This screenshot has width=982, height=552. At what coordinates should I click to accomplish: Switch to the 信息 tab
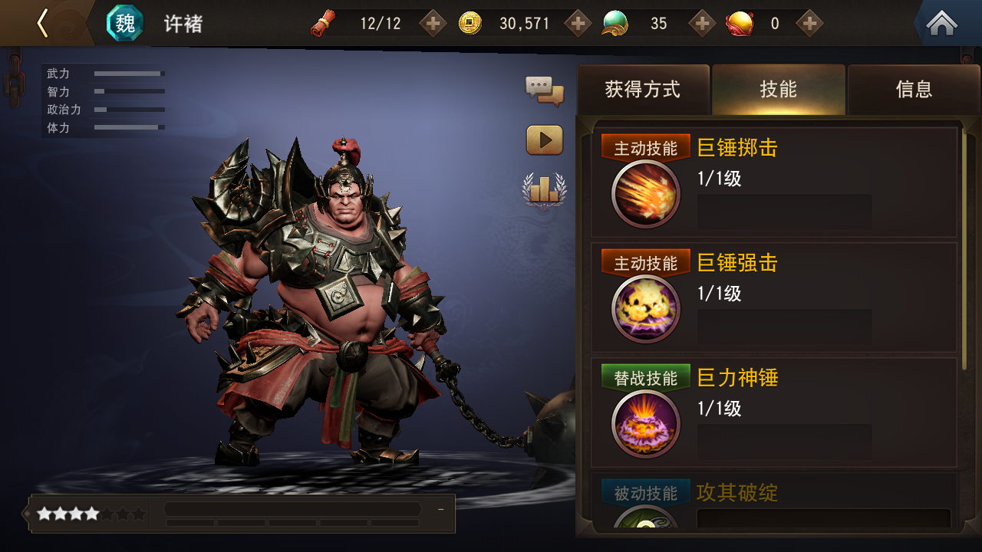(x=914, y=90)
